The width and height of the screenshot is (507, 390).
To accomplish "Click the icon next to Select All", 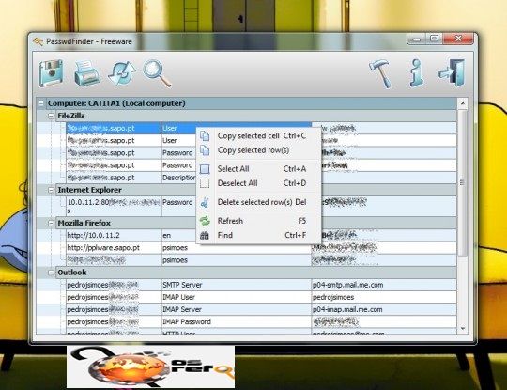I will [x=205, y=169].
